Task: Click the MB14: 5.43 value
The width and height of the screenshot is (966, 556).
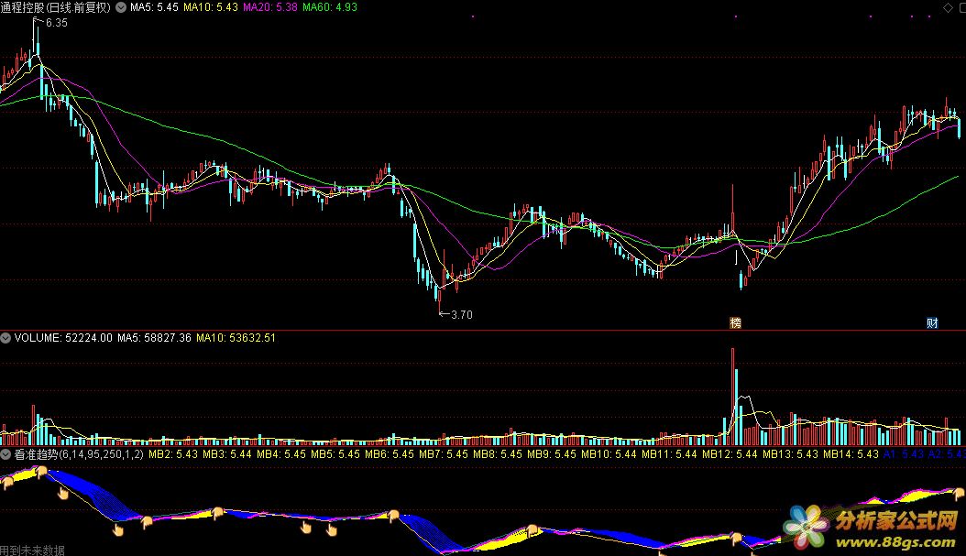Action: (851, 454)
